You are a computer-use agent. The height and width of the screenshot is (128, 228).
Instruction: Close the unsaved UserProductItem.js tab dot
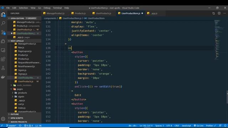point(142,14)
